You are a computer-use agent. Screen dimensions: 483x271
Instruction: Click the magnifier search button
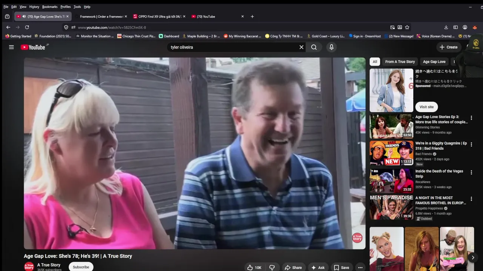(x=314, y=47)
